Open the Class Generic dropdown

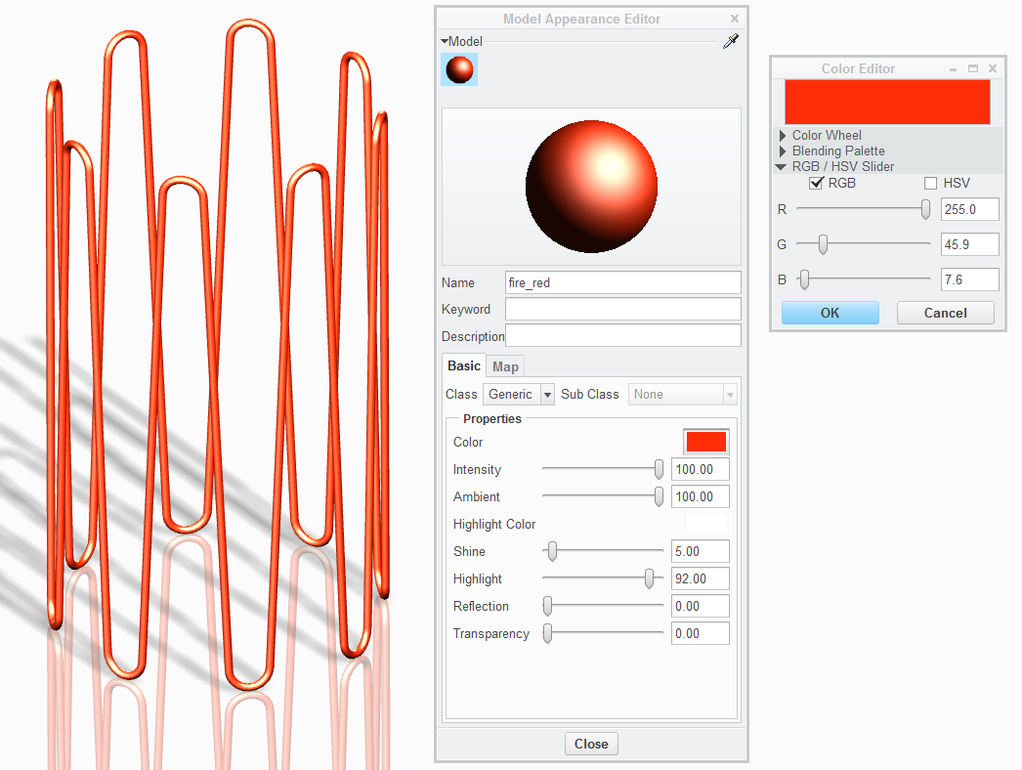coord(519,395)
